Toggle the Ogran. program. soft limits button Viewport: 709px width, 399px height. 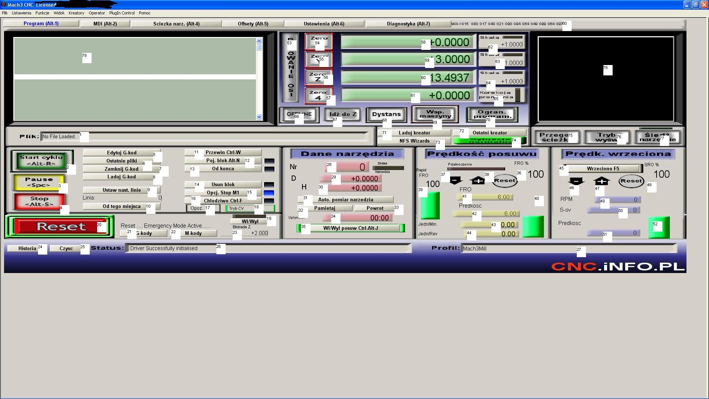[x=493, y=115]
